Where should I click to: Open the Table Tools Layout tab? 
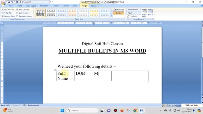(94, 6)
